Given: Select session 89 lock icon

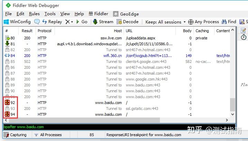Looking at the screenshot, I should [x=7, y=85].
